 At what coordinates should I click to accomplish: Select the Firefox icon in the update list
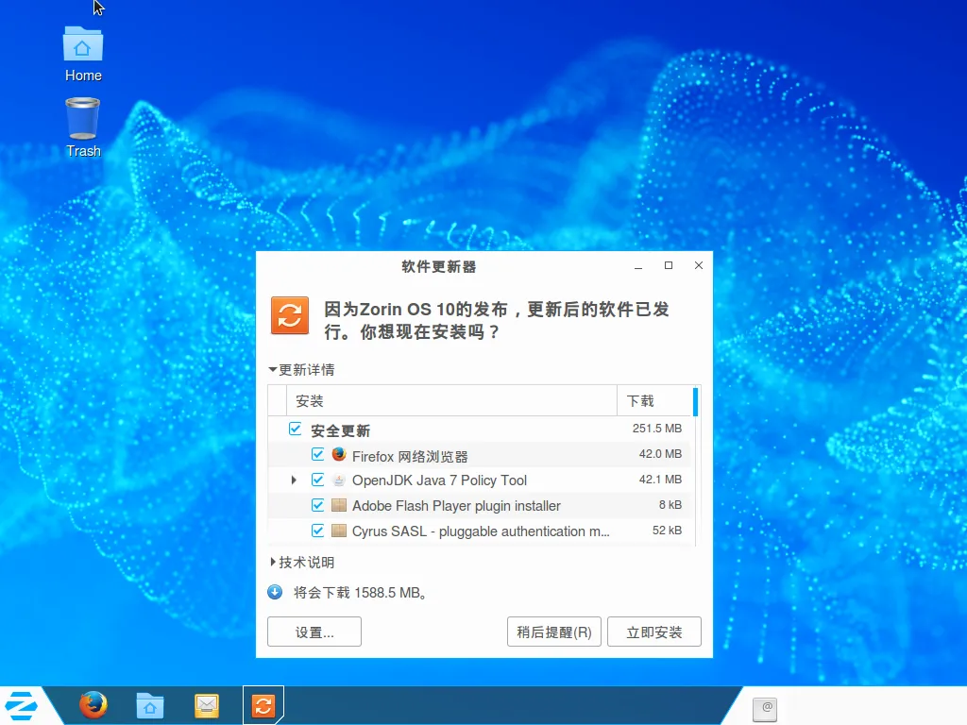(339, 455)
